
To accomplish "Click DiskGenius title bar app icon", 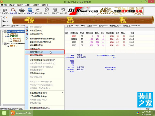I will point(1,2).
